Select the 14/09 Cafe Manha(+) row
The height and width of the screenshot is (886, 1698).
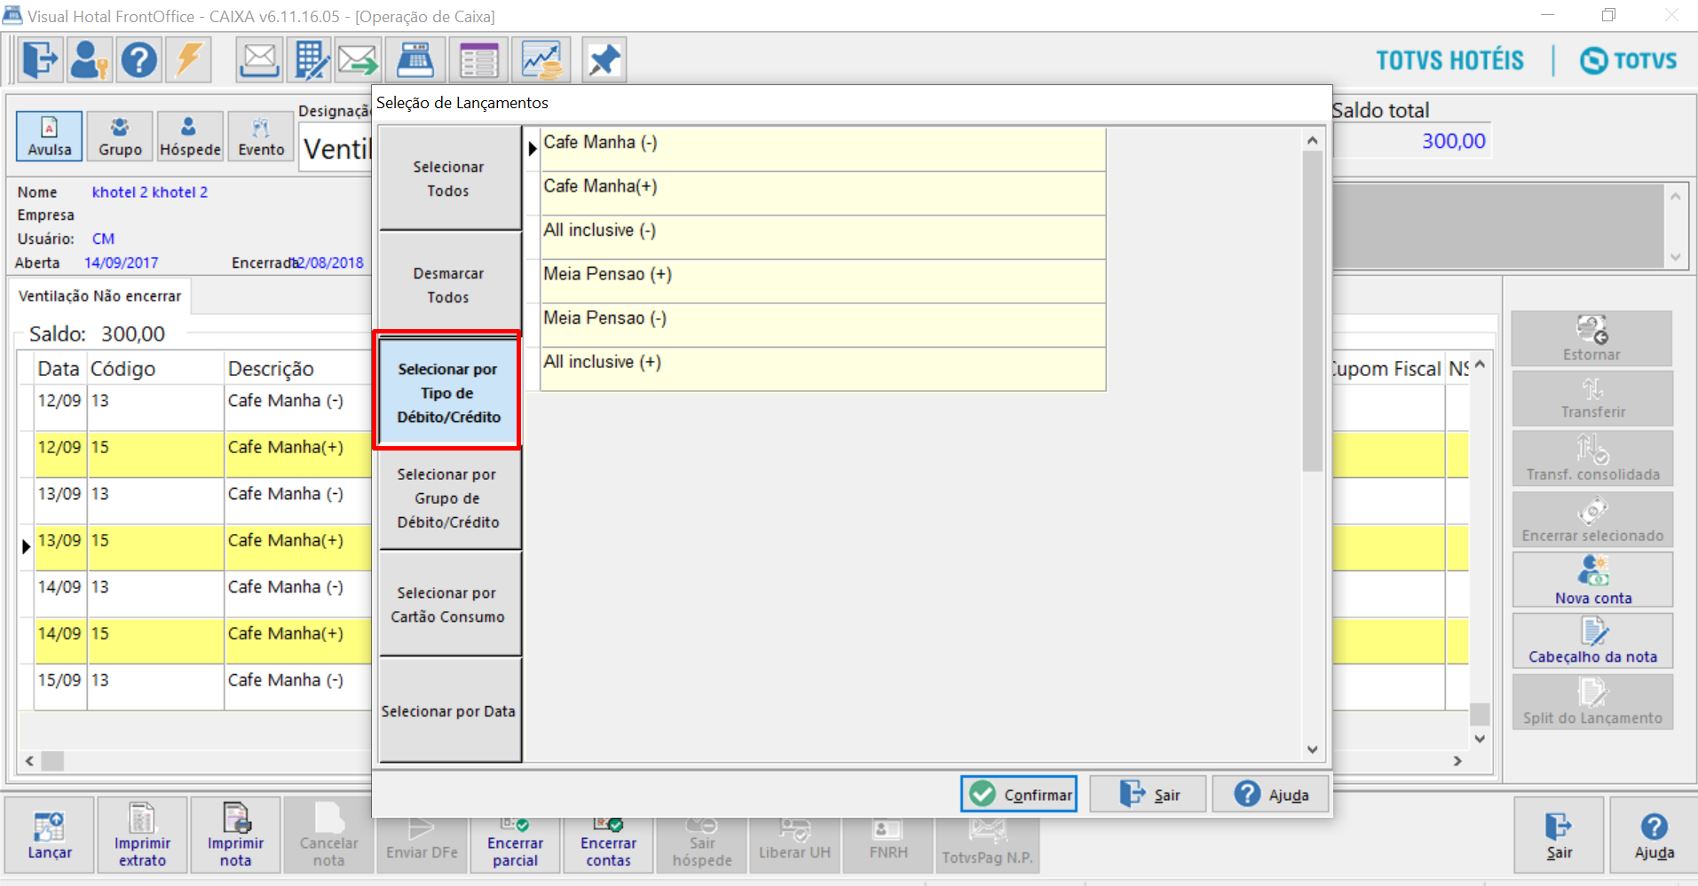tap(203, 640)
